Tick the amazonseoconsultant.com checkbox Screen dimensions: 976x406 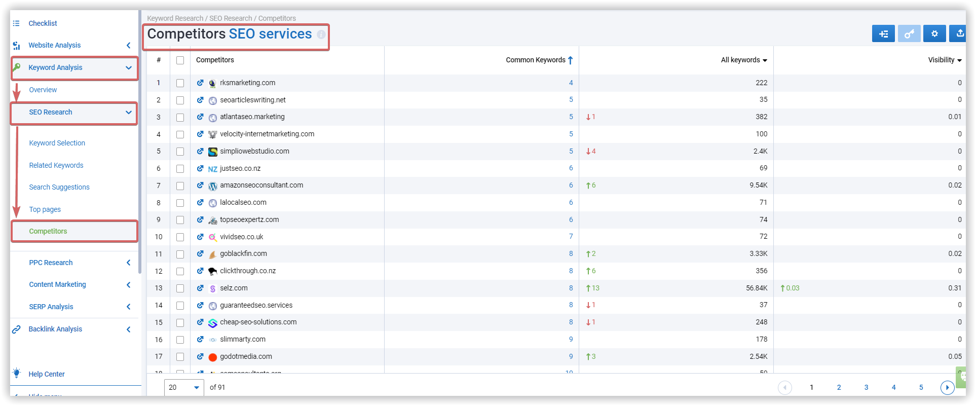(x=180, y=186)
